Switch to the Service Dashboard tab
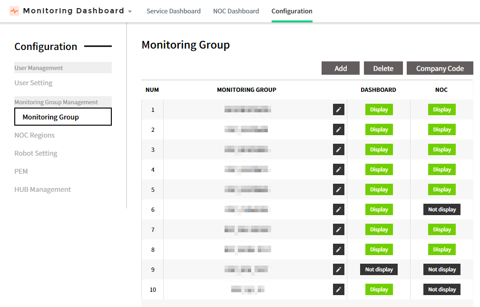The width and height of the screenshot is (480, 307). click(173, 11)
